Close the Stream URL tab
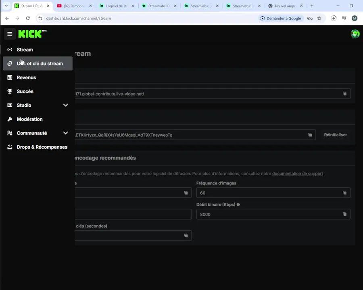Image resolution: width=363 pixels, height=290 pixels. pos(48,6)
